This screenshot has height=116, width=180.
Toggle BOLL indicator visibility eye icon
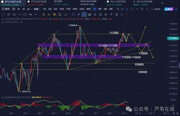click(x=21, y=22)
